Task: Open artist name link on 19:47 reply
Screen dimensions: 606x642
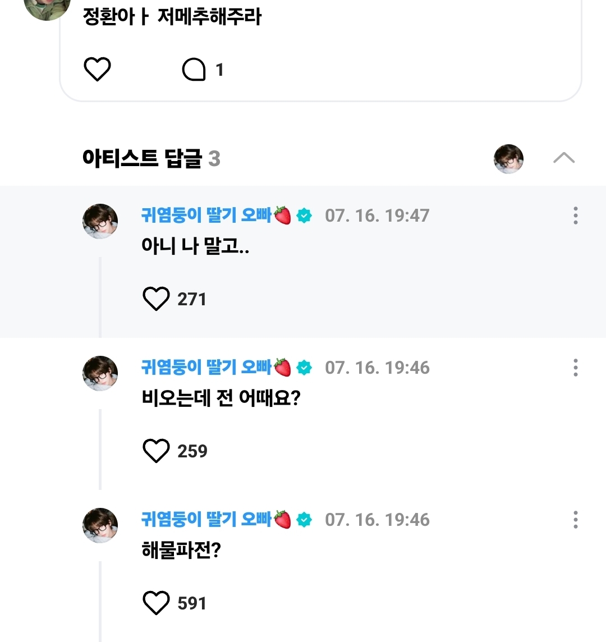Action: pos(206,215)
